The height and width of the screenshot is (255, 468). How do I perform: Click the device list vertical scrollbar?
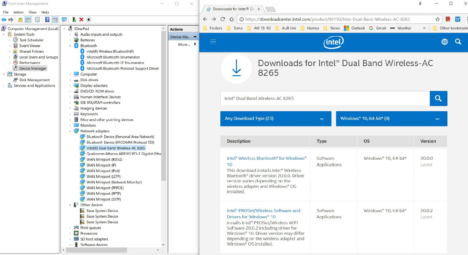[163, 106]
